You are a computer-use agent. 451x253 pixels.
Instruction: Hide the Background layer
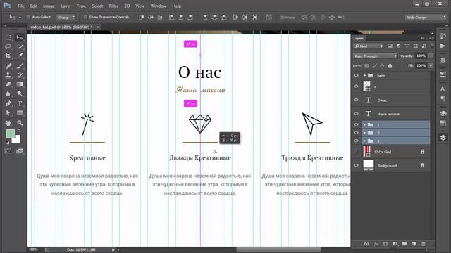(356, 165)
